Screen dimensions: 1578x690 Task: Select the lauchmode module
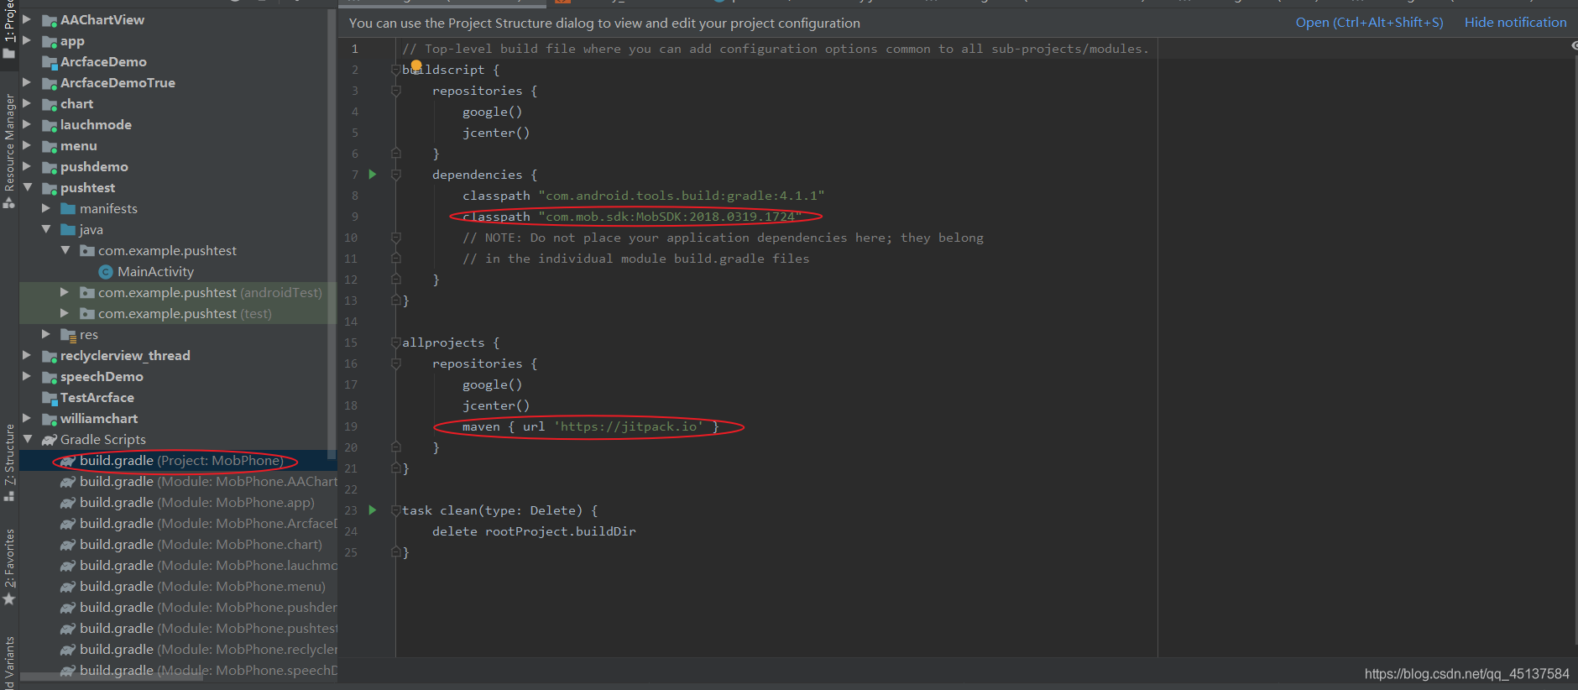tap(96, 124)
